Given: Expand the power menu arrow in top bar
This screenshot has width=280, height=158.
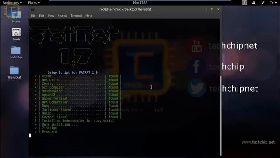Looking at the screenshot, I should (x=276, y=3).
